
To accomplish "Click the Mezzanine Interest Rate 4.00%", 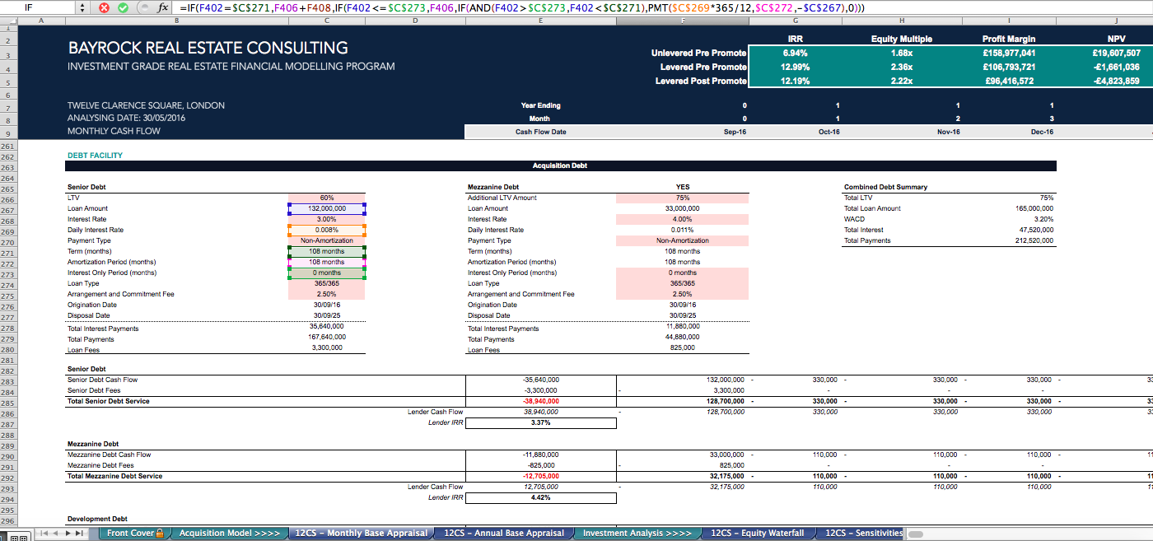I will [683, 220].
